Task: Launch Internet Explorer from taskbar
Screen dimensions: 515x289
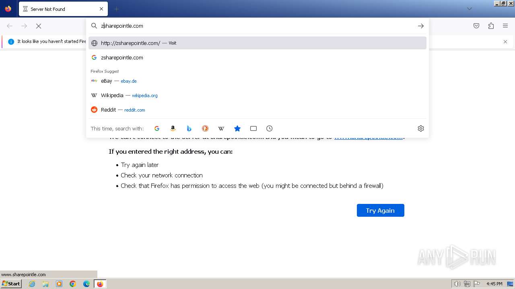Action: point(32,284)
